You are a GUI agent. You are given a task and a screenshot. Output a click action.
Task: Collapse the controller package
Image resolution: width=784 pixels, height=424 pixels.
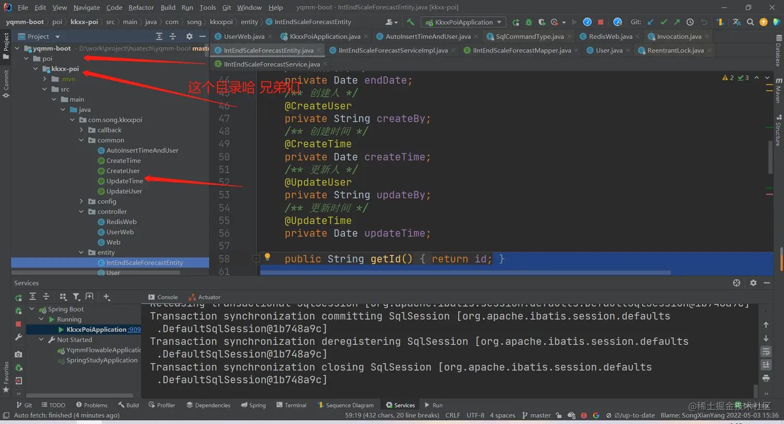pyautogui.click(x=81, y=211)
